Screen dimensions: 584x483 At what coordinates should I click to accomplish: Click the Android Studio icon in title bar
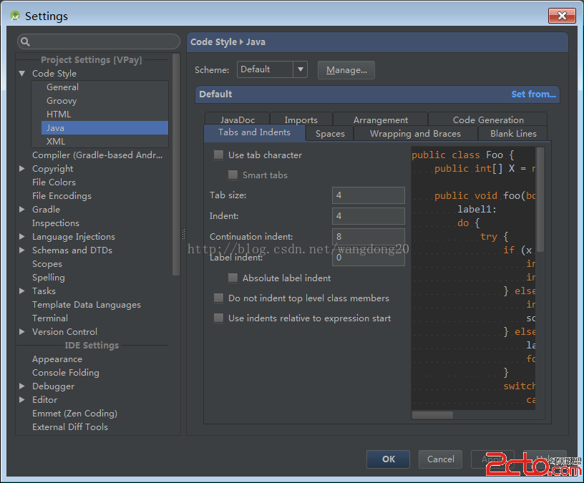click(15, 16)
